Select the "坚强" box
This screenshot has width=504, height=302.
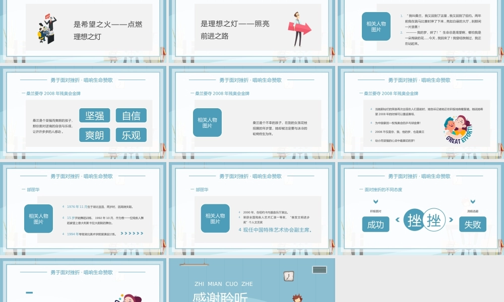(95, 116)
